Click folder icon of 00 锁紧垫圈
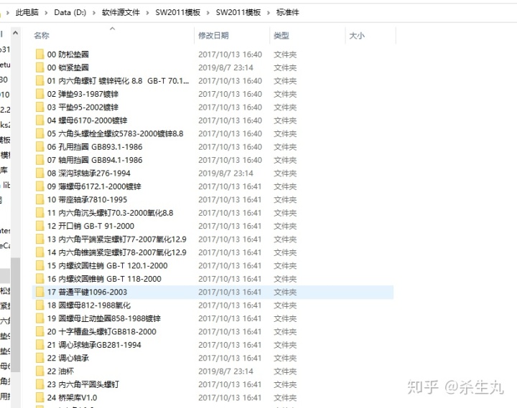Screen dimensions: 517x408 pos(39,67)
